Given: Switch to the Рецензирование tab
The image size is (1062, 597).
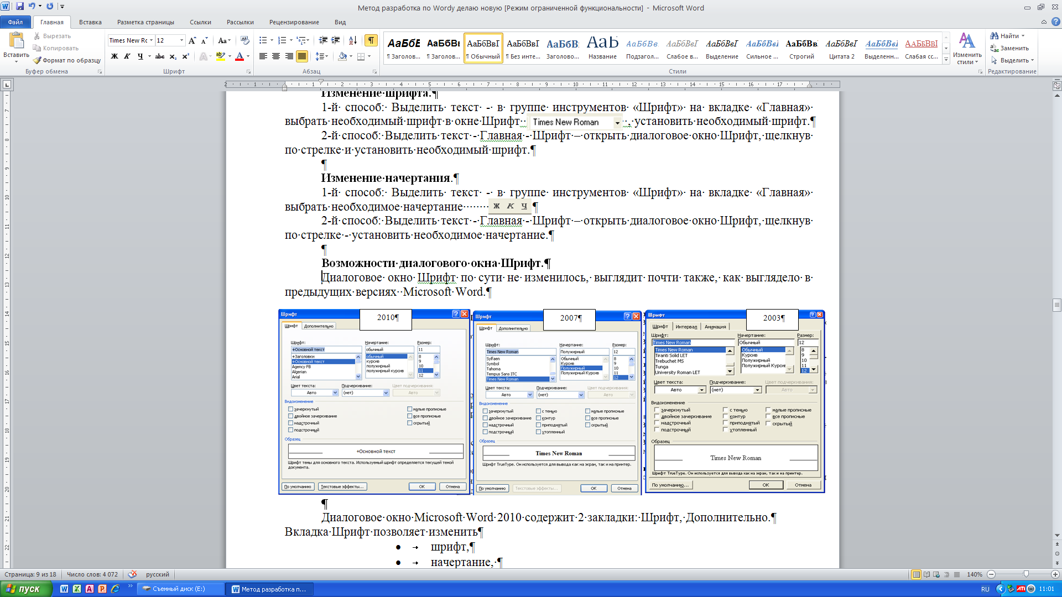Looking at the screenshot, I should tap(294, 22).
